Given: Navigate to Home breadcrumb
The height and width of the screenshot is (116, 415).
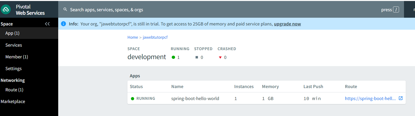Looking at the screenshot, I should point(133,37).
